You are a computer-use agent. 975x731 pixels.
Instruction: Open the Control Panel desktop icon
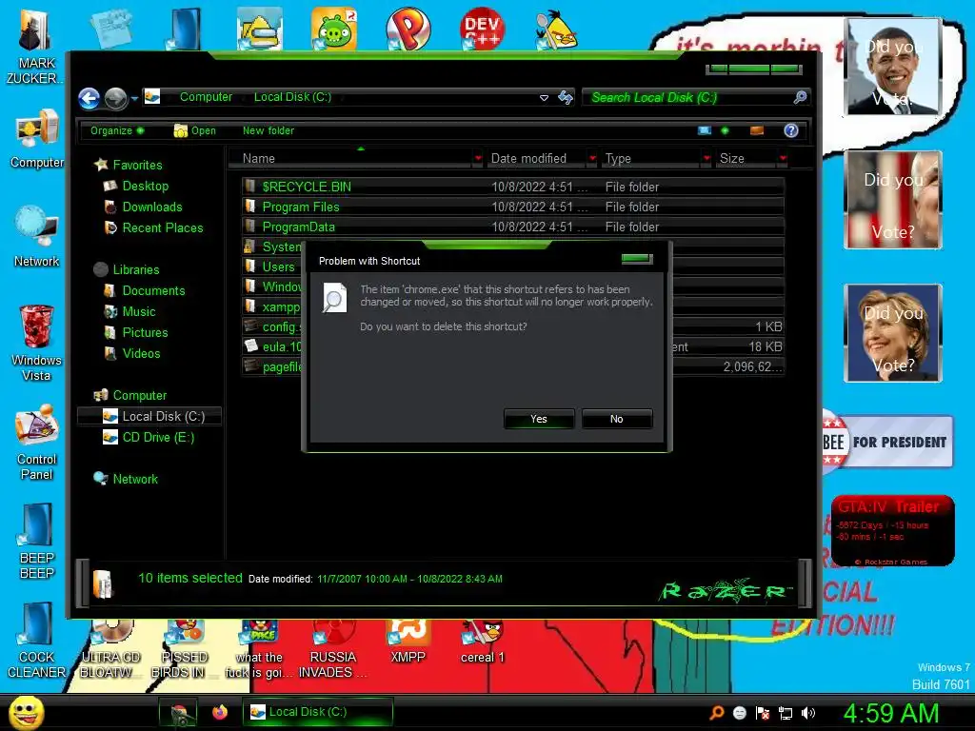coord(37,443)
